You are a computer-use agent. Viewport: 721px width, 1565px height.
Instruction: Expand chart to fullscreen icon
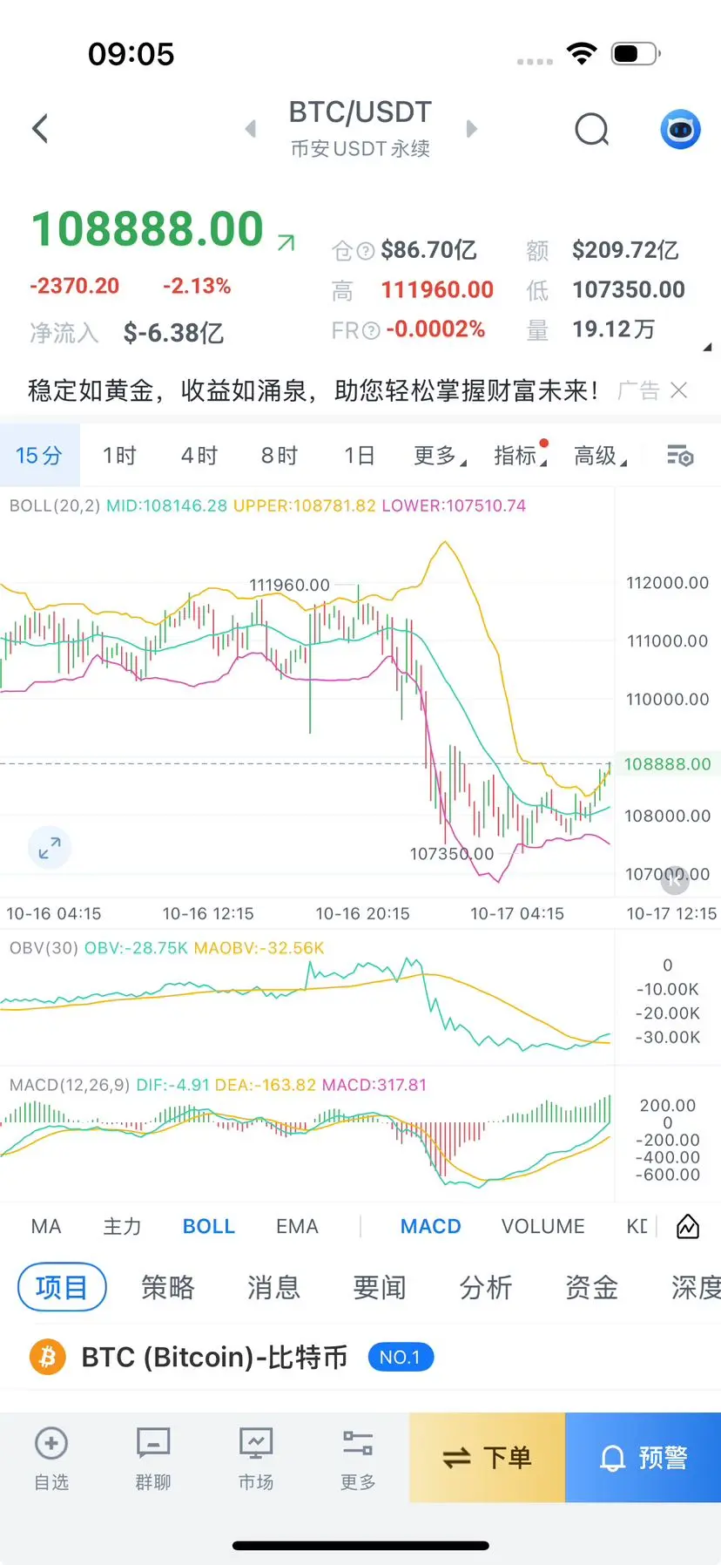click(50, 847)
